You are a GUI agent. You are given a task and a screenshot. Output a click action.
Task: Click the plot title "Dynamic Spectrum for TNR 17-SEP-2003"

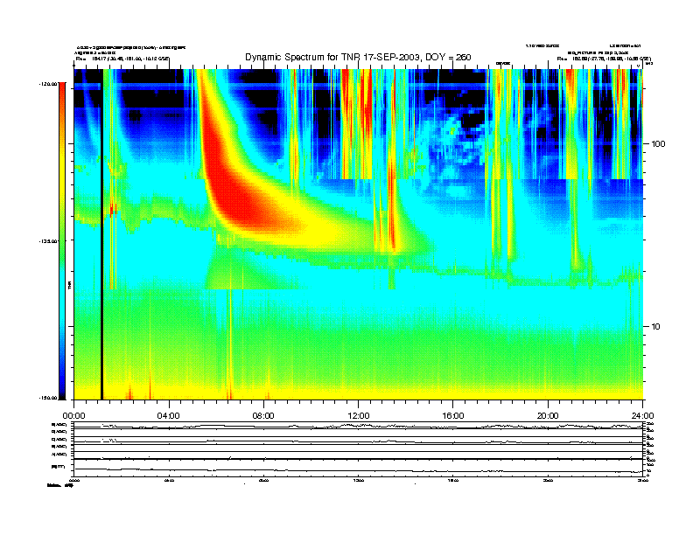(x=332, y=57)
